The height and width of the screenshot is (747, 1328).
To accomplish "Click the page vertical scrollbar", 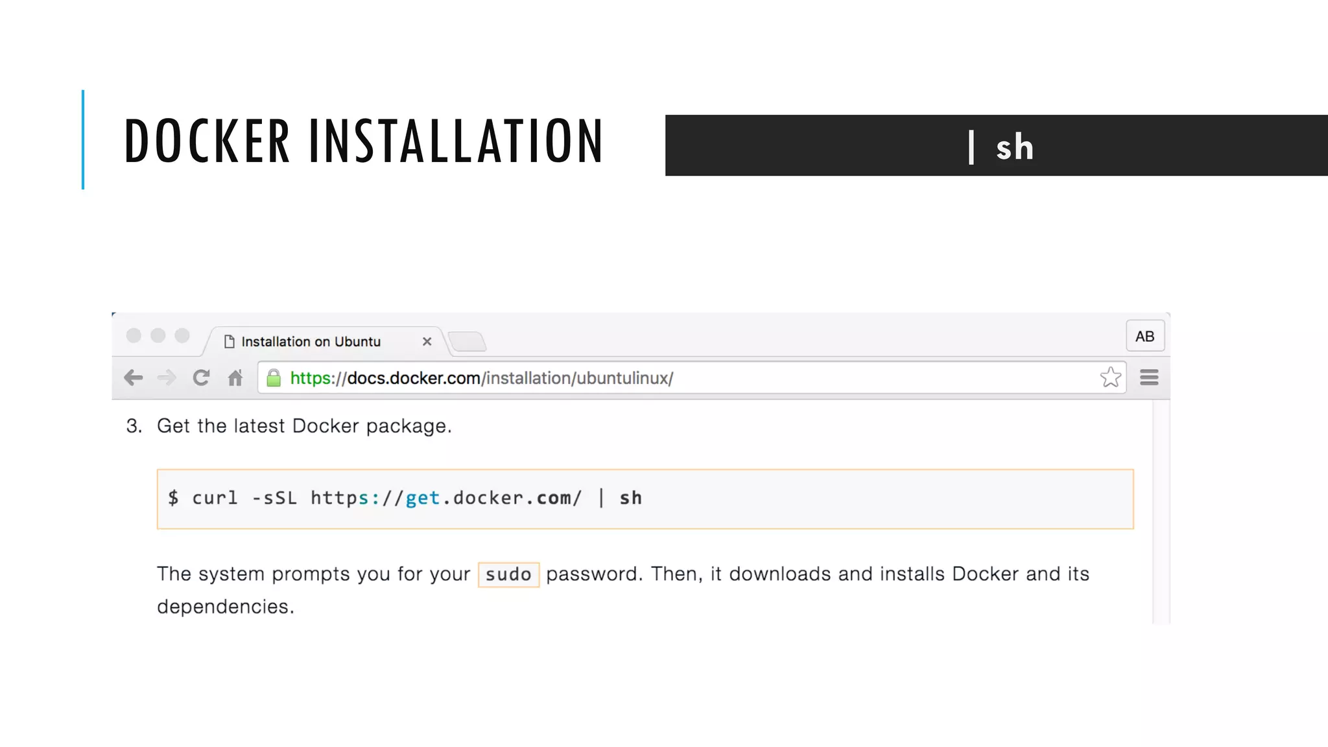I will 1161,512.
